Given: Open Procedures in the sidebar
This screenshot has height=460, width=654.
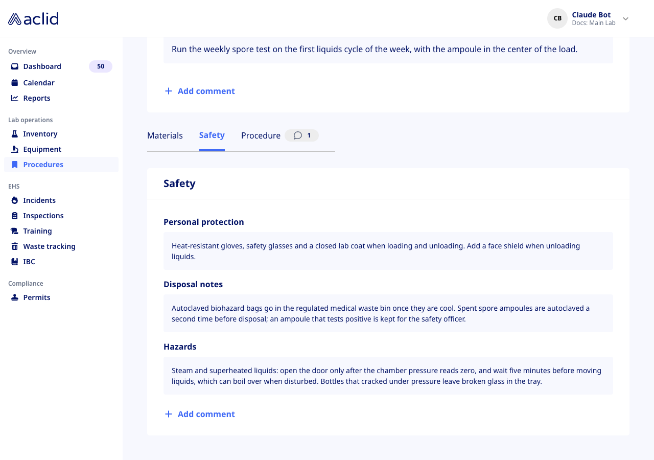Looking at the screenshot, I should [61, 165].
